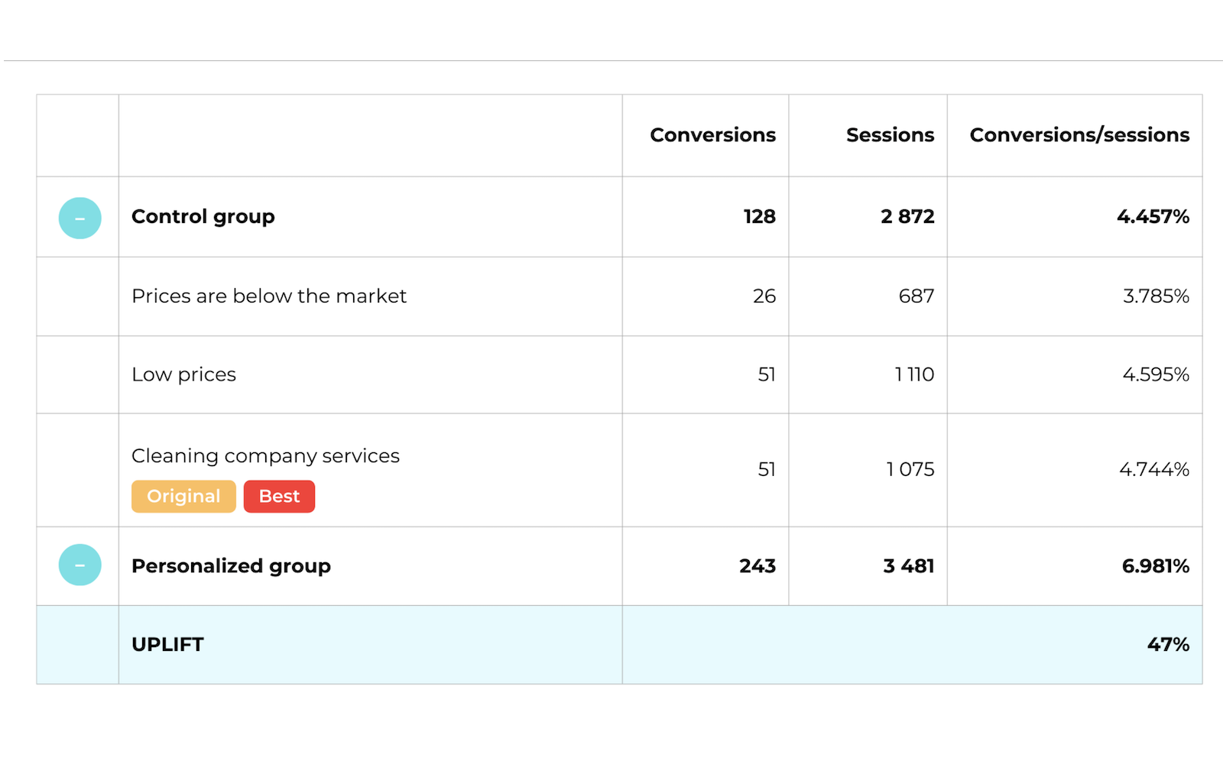The height and width of the screenshot is (764, 1223).
Task: Select the red Best badge
Action: pyautogui.click(x=279, y=497)
